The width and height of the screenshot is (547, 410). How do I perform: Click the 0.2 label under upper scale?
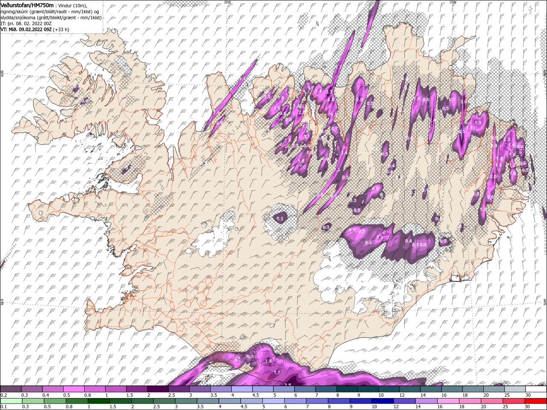point(3,395)
